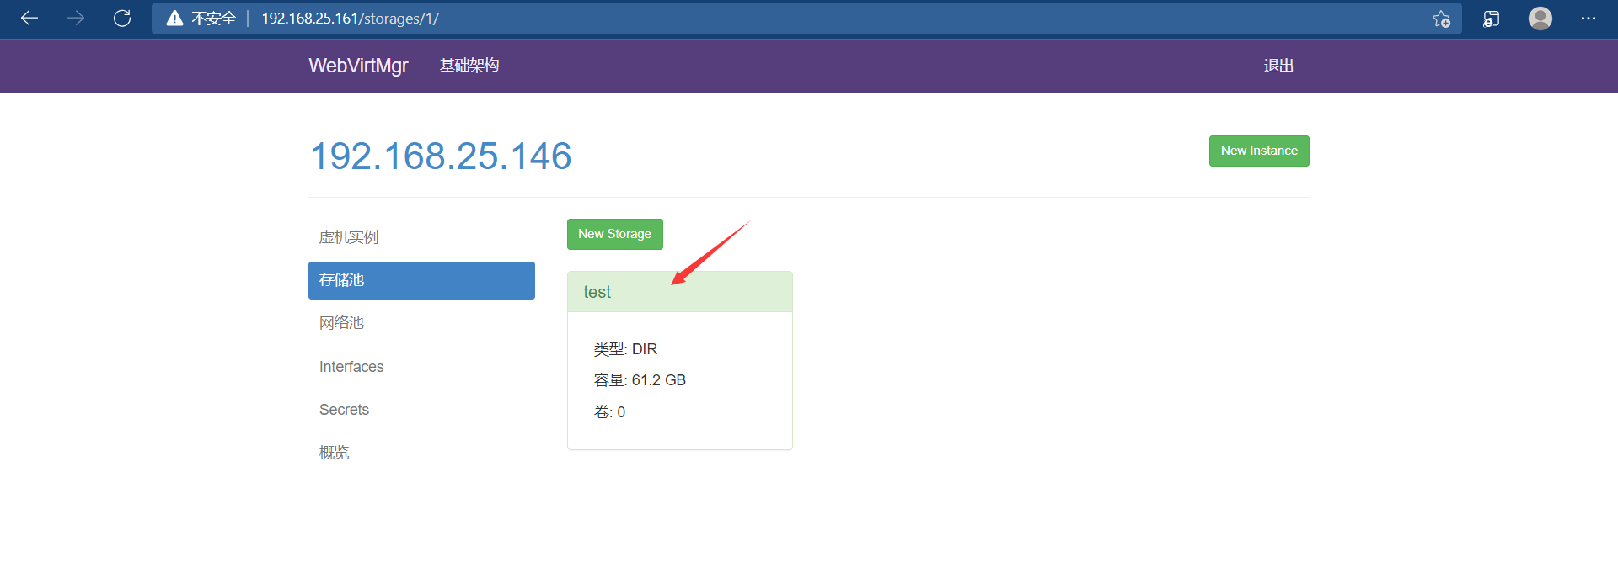Click the browser forward arrow
The image size is (1618, 578).
point(76,19)
